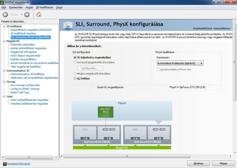Viewport: 237px width, 168px height.
Task: Collapse the Storage tree node
Action: [x=4, y=82]
